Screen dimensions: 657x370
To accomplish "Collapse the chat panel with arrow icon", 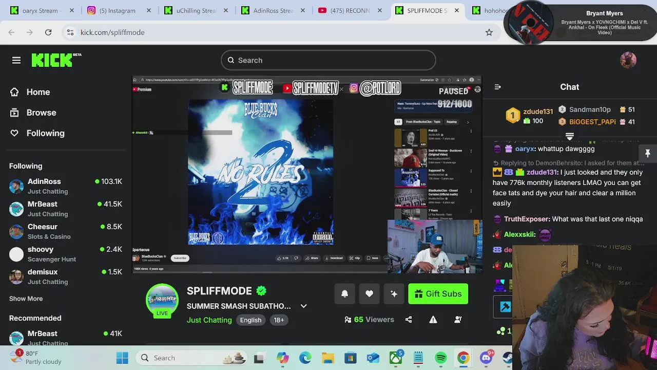I will pos(497,87).
